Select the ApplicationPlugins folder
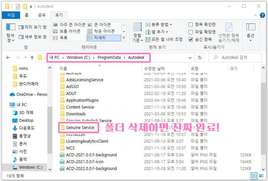This screenshot has height=181, width=268. click(79, 100)
